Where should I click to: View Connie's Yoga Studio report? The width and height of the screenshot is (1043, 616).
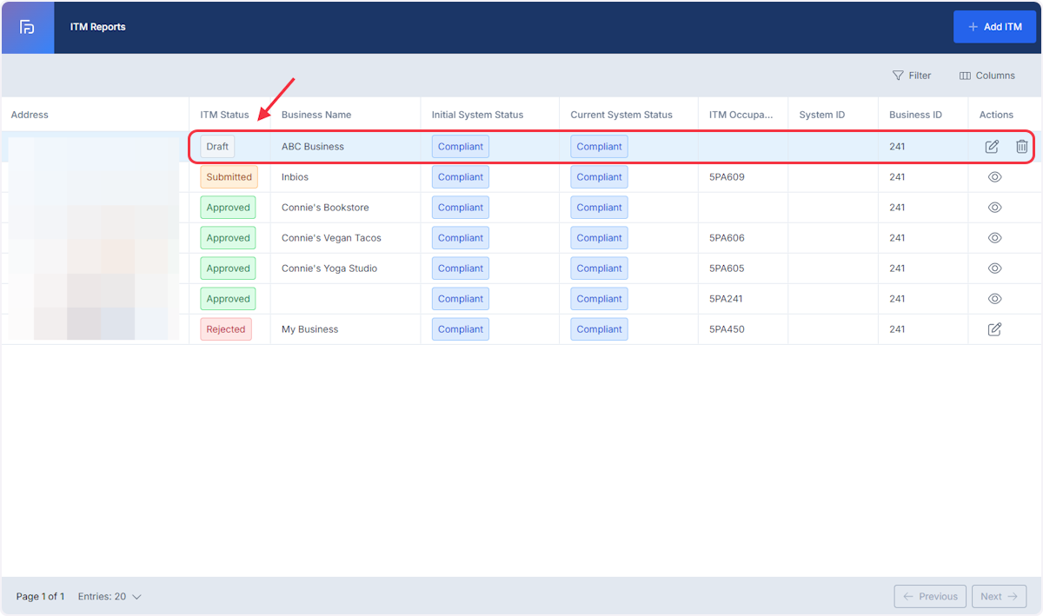tap(995, 268)
